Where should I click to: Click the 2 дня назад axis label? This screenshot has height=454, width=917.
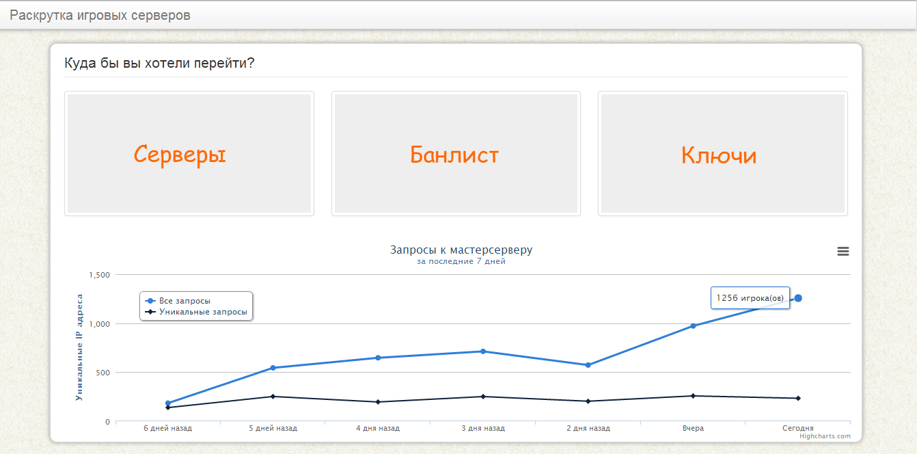pos(588,429)
